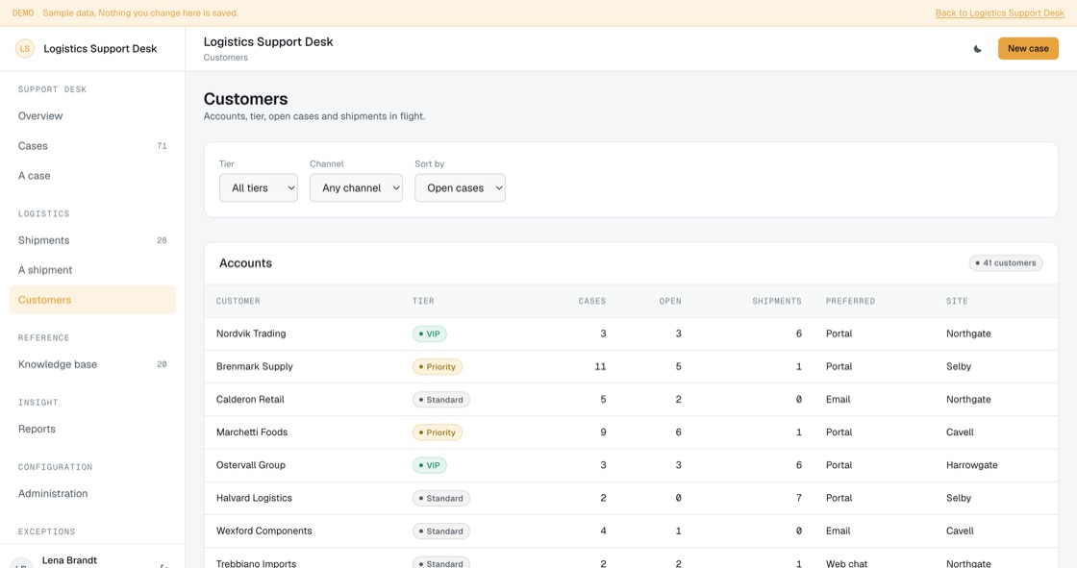Select the Calderon Retail customer row
The height and width of the screenshot is (568, 1077).
(631, 400)
